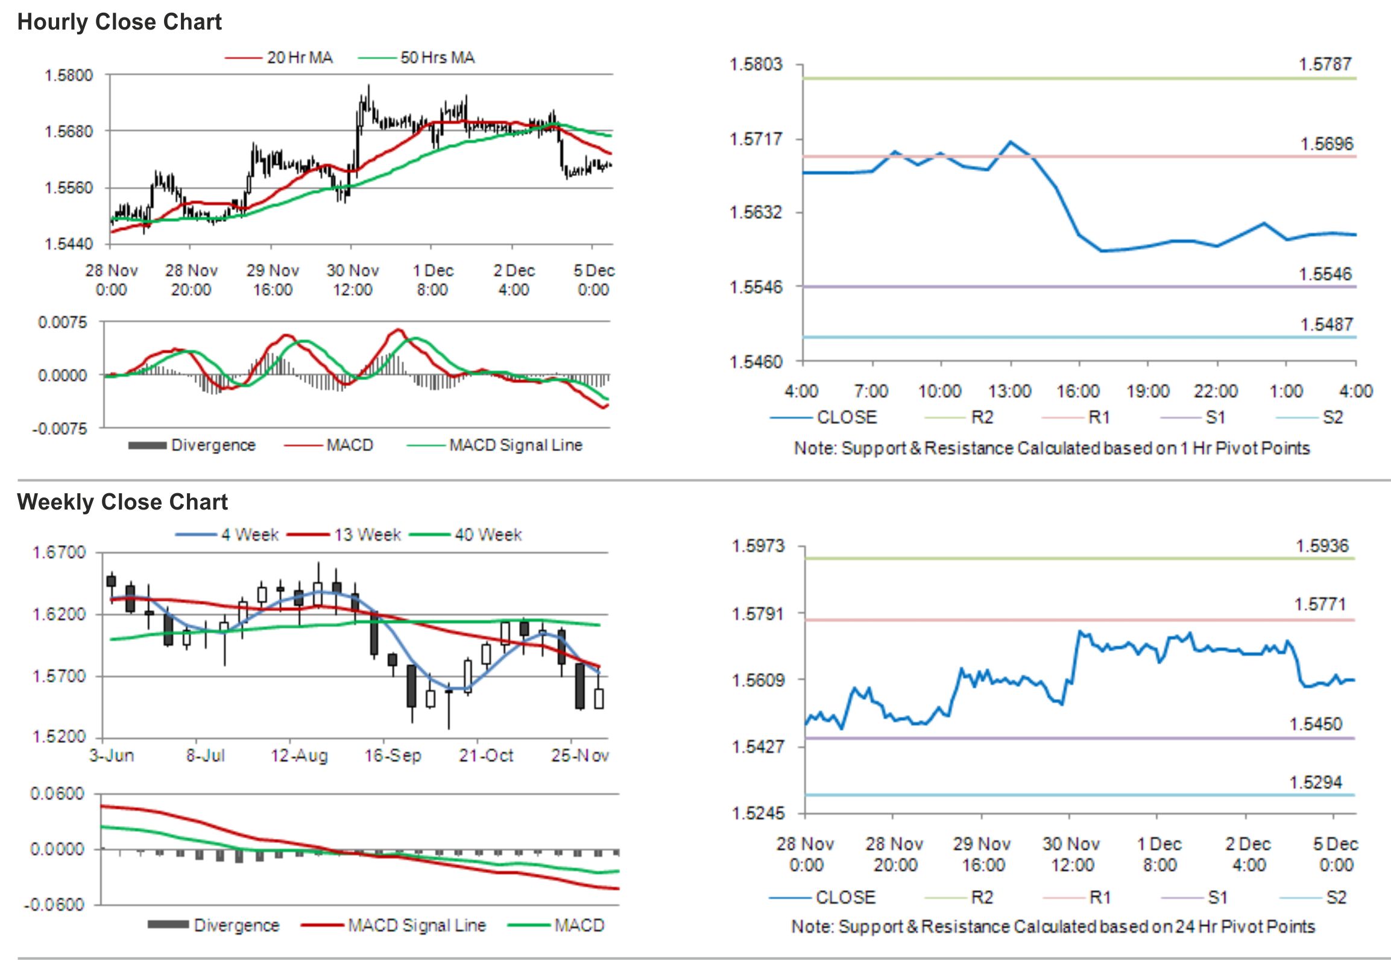Click the 16:00 x-axis label
Image resolution: width=1391 pixels, height=960 pixels.
pyautogui.click(x=1078, y=391)
